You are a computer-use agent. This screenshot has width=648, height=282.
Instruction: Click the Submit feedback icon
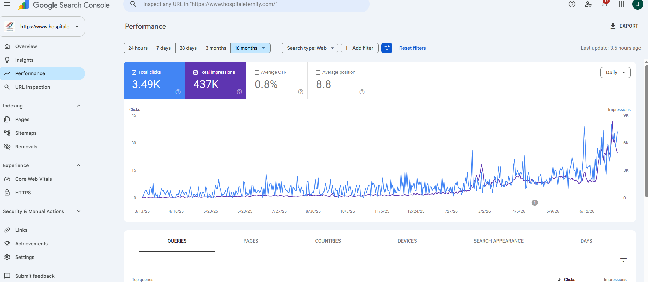(7, 276)
